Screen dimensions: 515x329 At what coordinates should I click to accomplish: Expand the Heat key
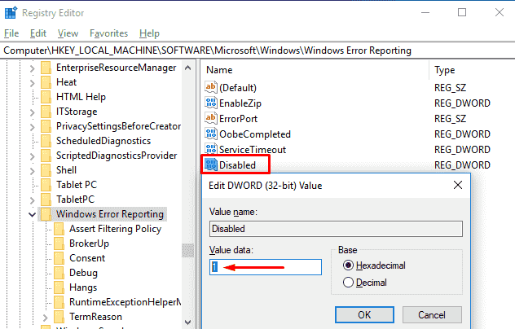pyautogui.click(x=32, y=83)
